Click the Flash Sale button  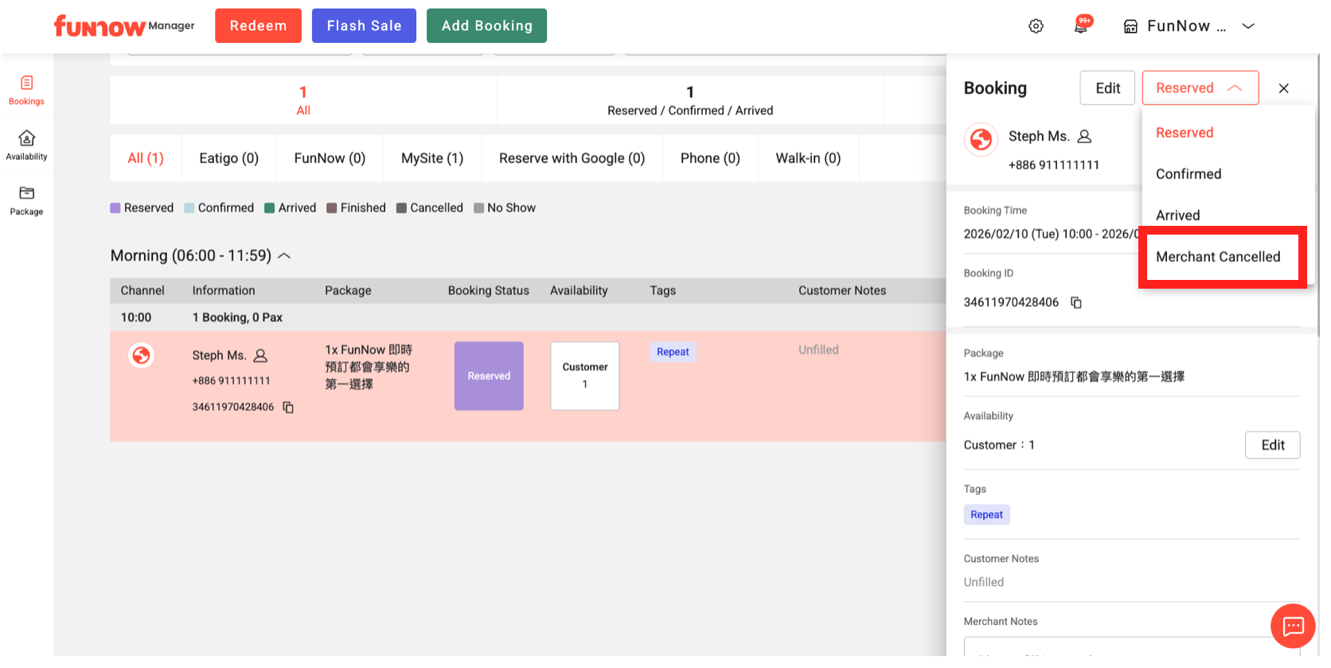364,25
